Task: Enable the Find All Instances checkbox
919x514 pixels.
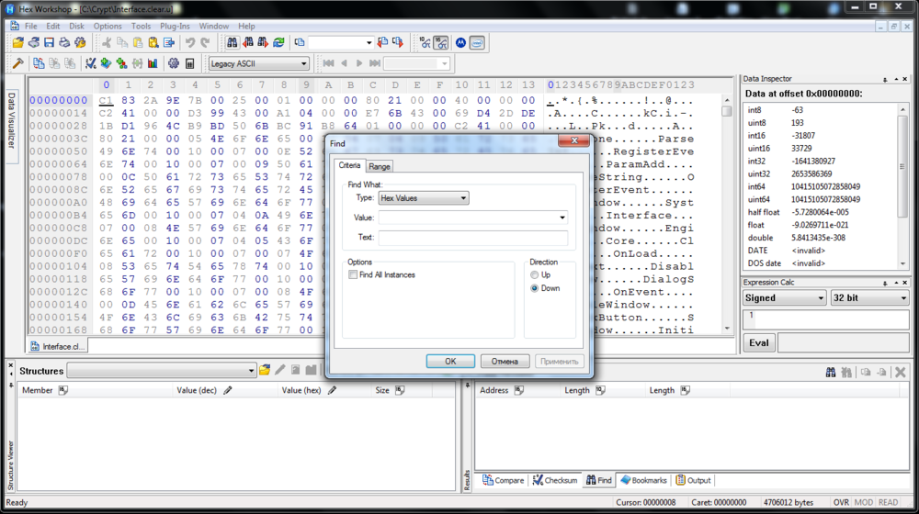Action: click(353, 275)
